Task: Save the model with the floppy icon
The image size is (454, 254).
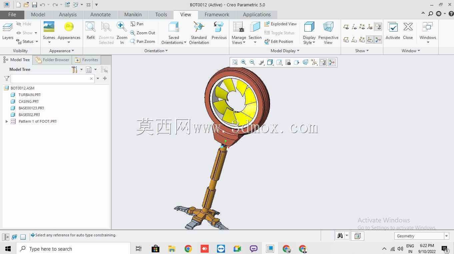Action: pos(34,5)
